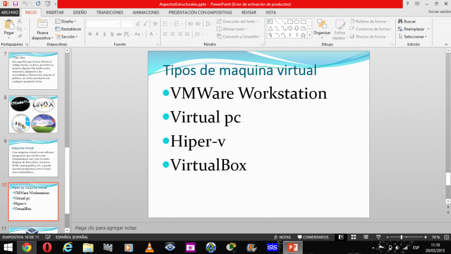451x254 pixels.
Task: Open the font name combo box
Action: 104,24
